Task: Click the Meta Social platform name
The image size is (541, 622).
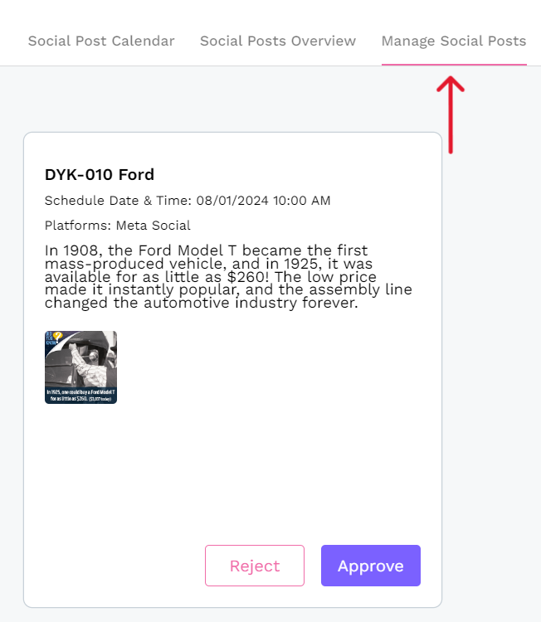Action: 154,226
